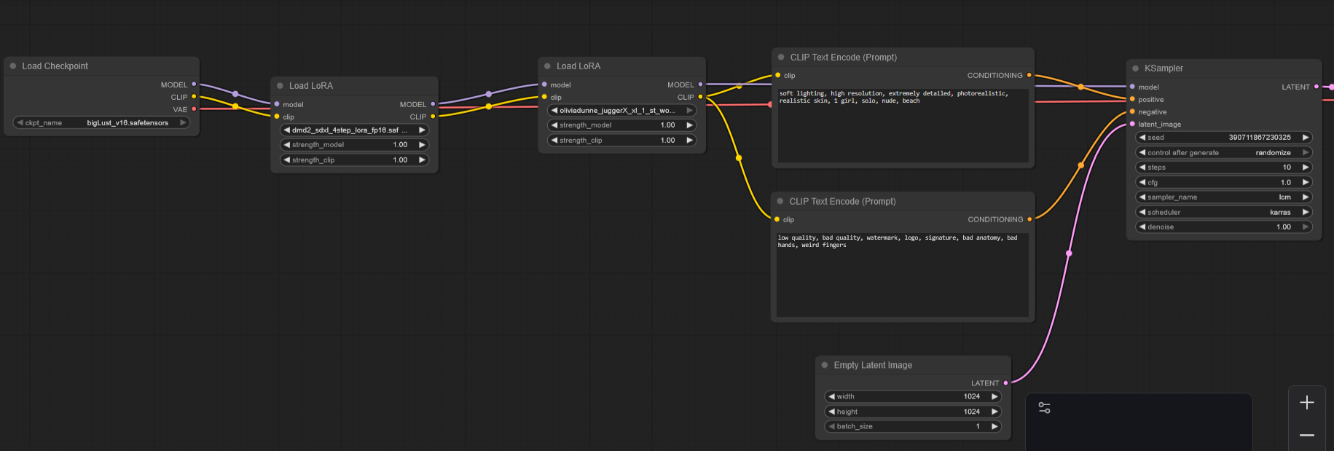Click the positive prompt text area

[903, 125]
